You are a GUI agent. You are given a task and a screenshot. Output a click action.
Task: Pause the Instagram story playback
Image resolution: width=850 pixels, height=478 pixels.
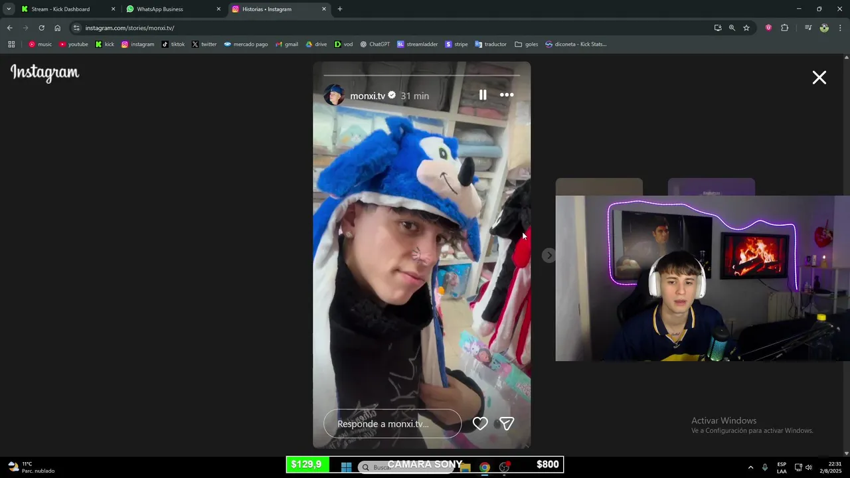click(483, 95)
